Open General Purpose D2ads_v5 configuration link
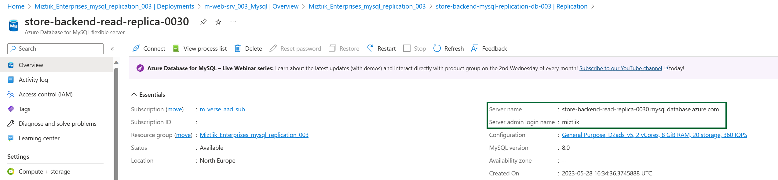778x180 pixels. click(x=655, y=135)
